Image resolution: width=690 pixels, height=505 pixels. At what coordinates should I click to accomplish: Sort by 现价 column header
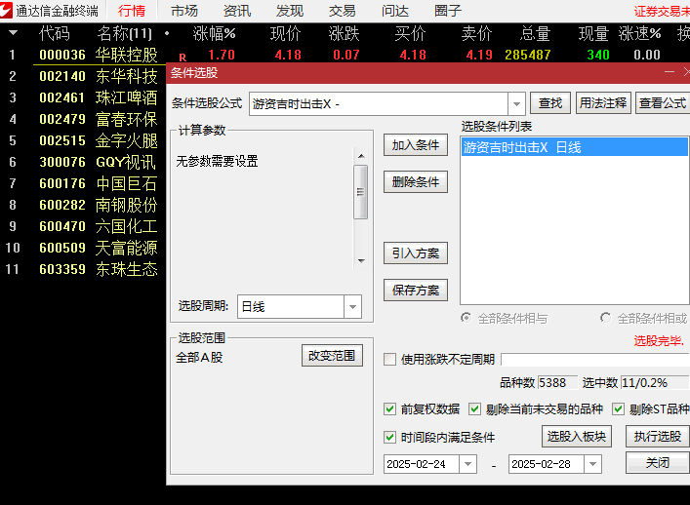pyautogui.click(x=286, y=33)
